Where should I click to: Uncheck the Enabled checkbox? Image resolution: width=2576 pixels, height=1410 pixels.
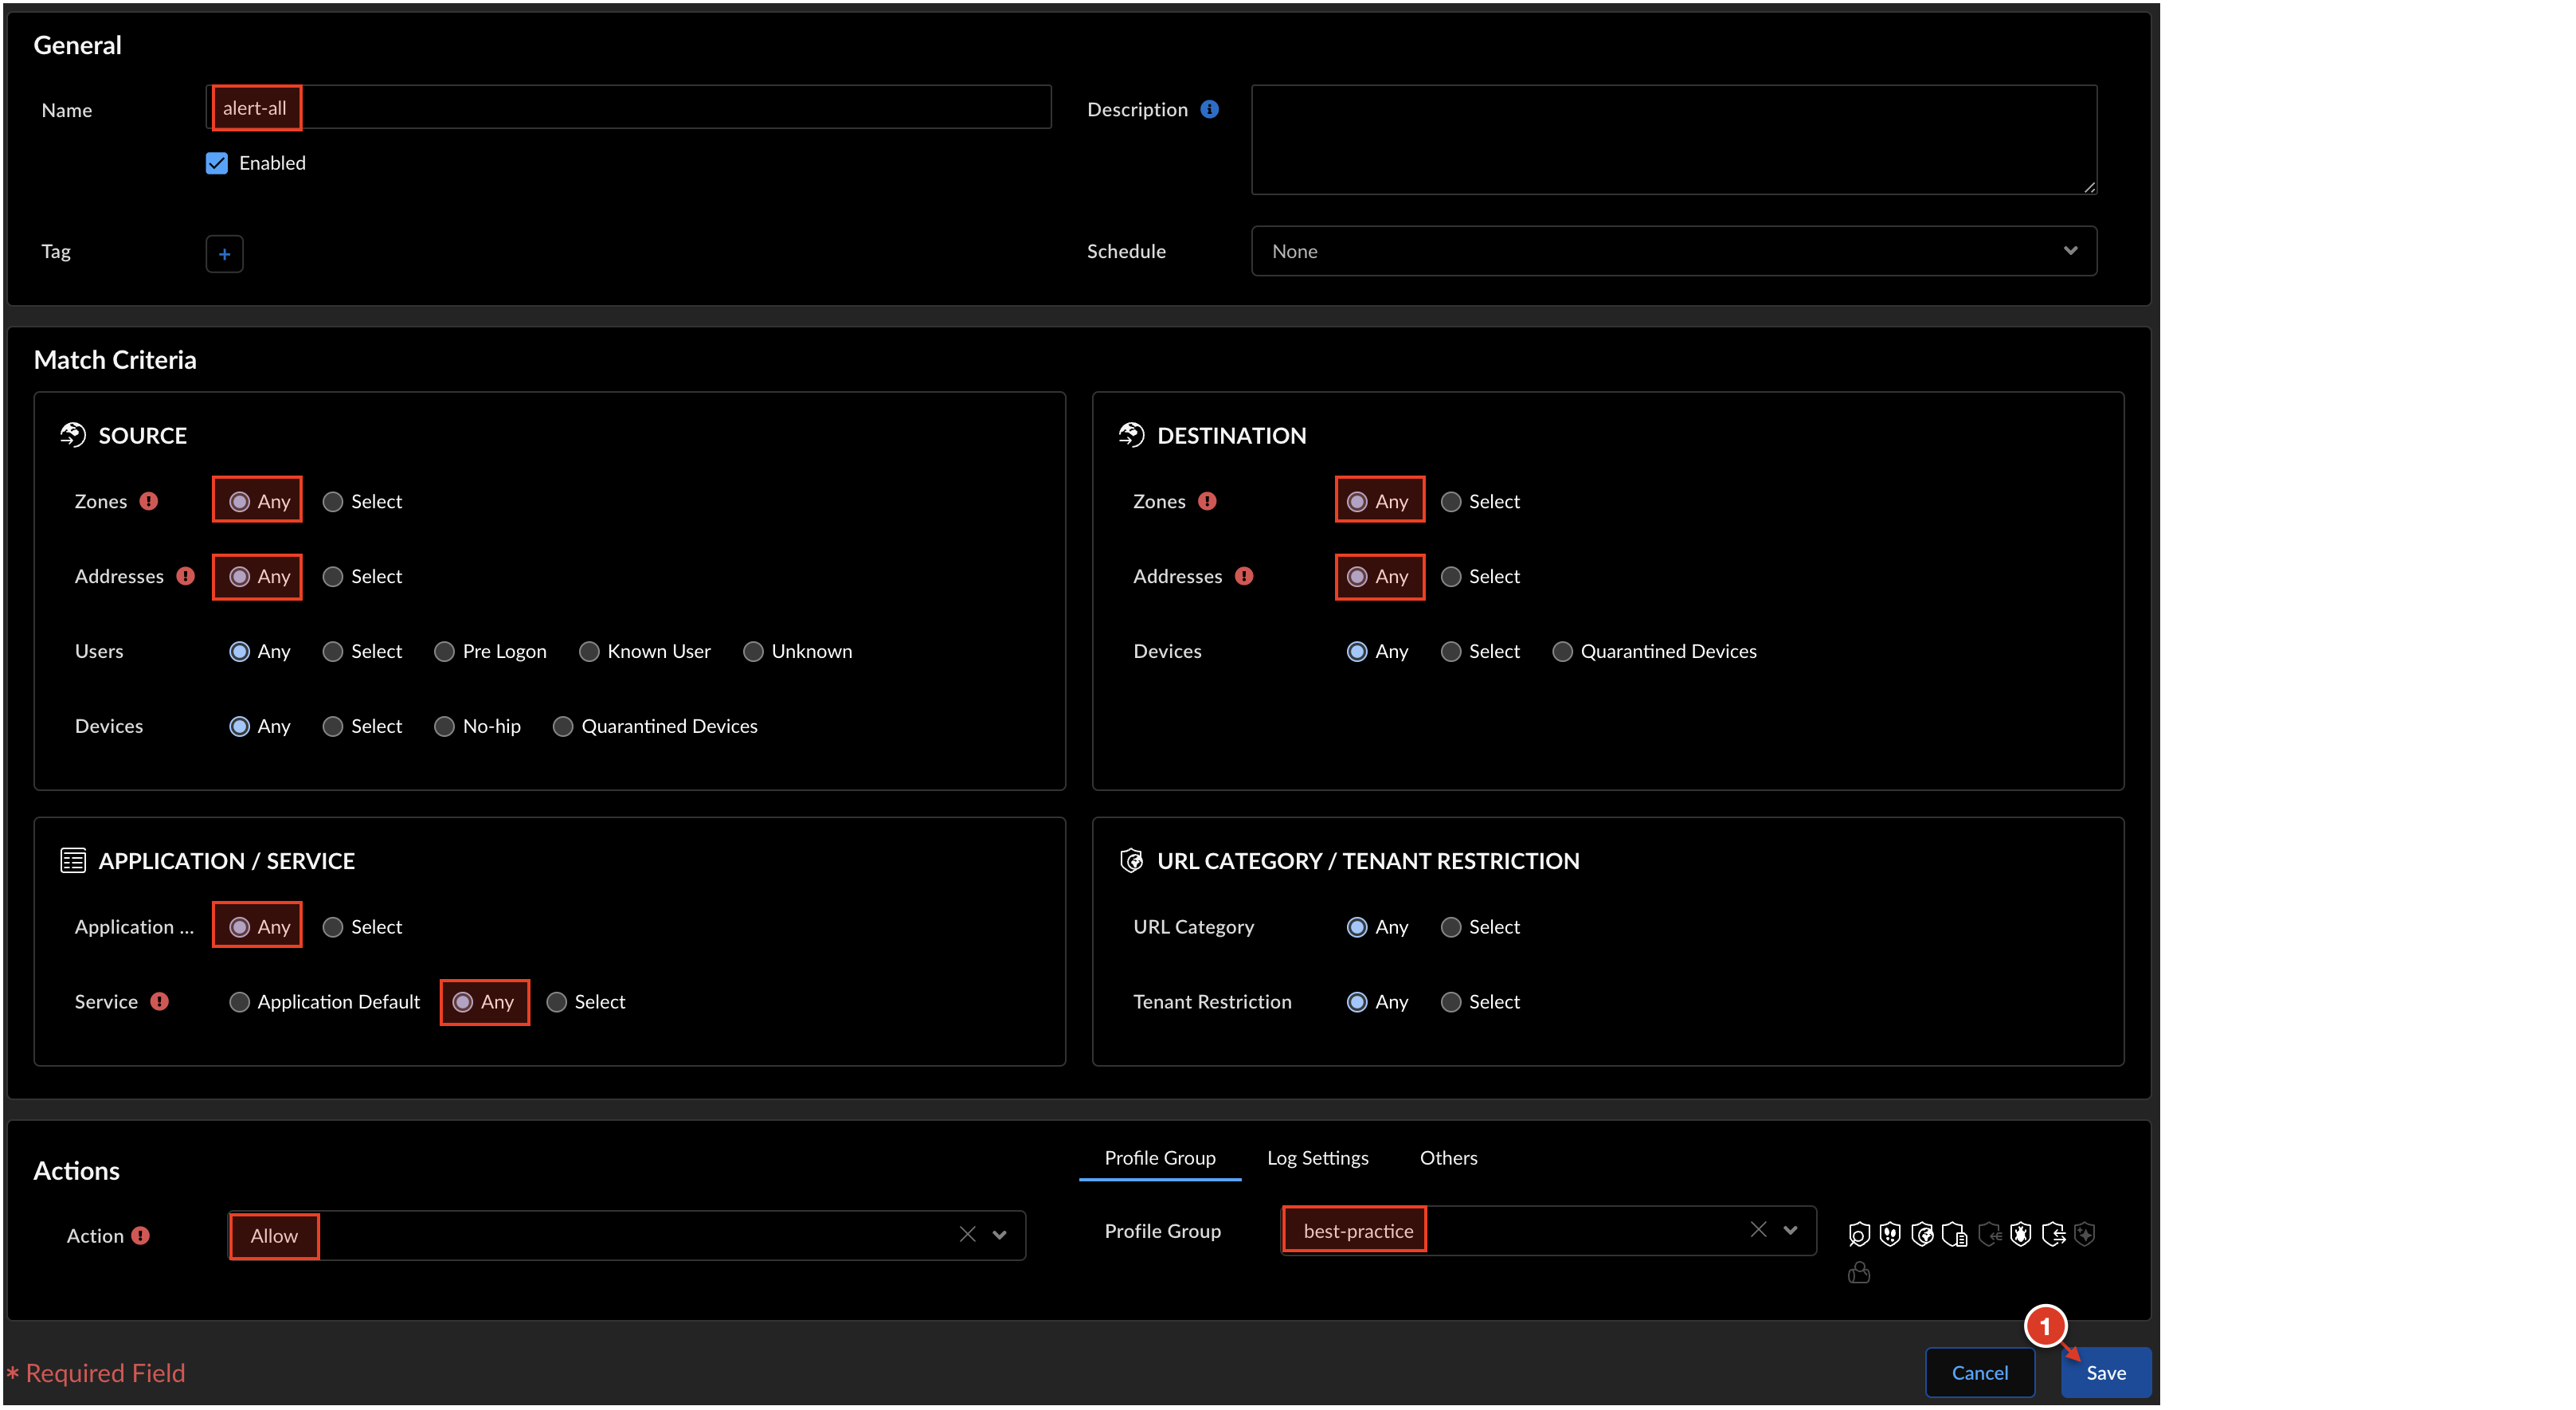(x=217, y=163)
